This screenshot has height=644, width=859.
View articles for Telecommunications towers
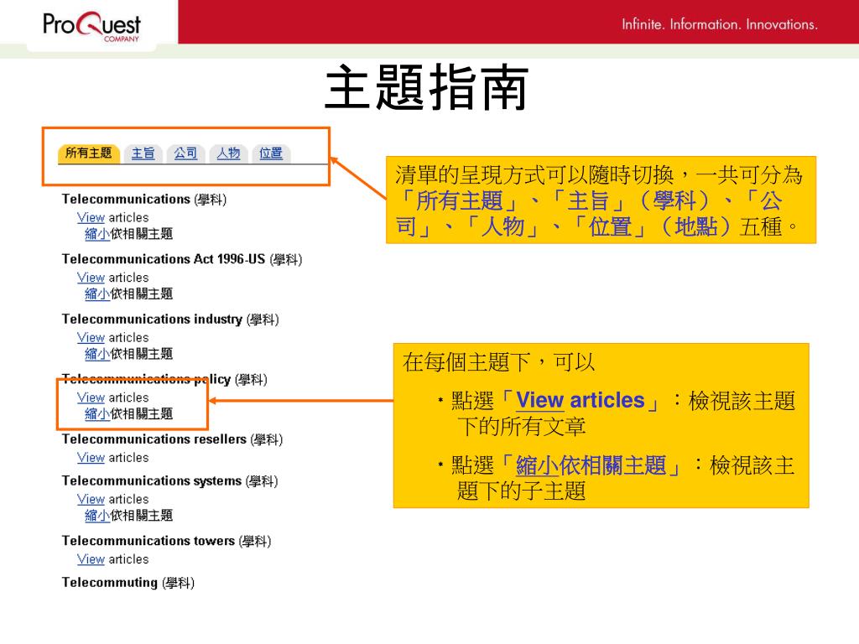tap(91, 559)
